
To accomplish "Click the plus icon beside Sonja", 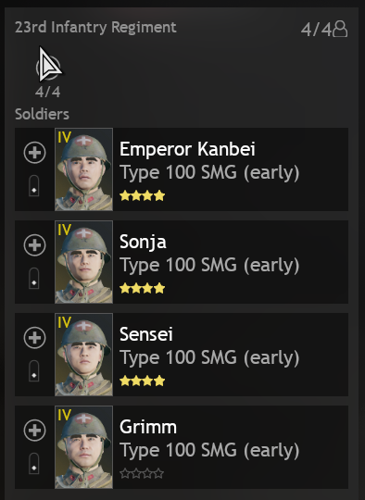I will click(35, 244).
